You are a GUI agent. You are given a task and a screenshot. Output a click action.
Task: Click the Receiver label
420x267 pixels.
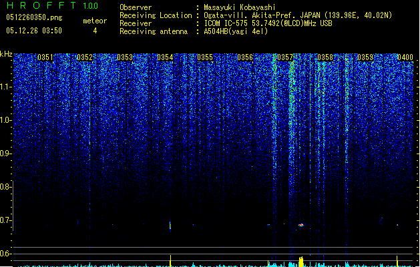136,23
